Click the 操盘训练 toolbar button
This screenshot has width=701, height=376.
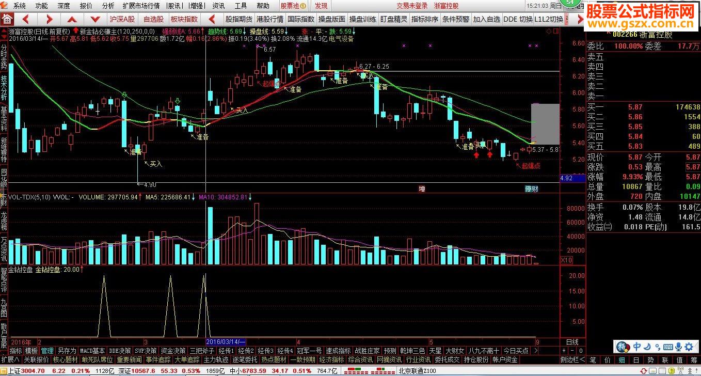pos(363,19)
